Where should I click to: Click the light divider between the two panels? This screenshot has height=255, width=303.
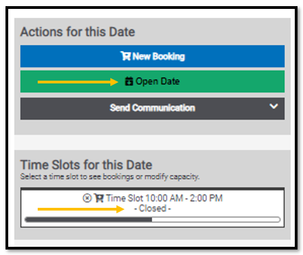pyautogui.click(x=152, y=142)
